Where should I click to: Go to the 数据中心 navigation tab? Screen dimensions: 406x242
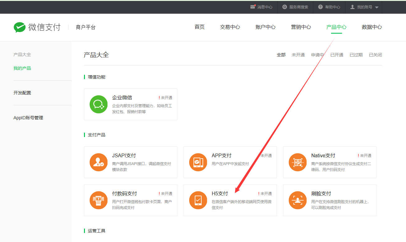point(372,27)
